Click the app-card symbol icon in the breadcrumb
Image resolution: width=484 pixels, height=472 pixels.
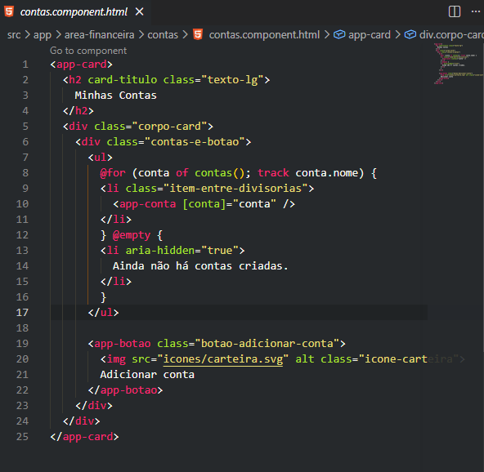(x=339, y=34)
